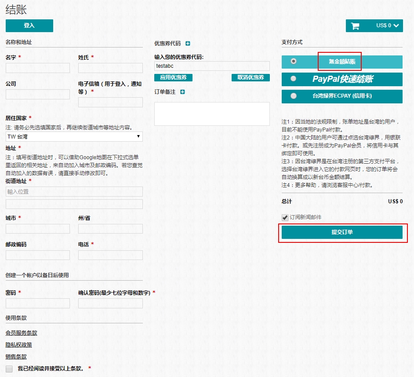Select the PayPal快速结账 radio button
The height and width of the screenshot is (377, 414).
[x=293, y=79]
